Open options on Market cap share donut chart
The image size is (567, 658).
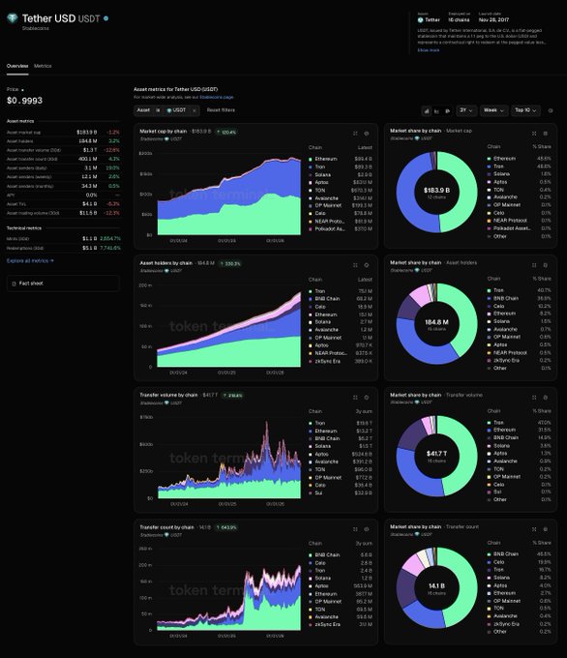coord(546,133)
